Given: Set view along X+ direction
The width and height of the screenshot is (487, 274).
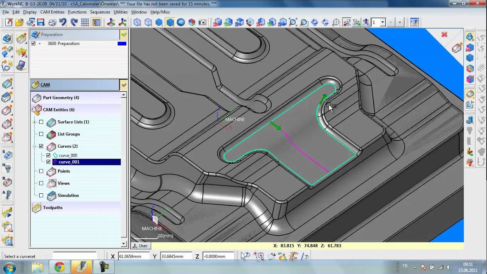Looking at the screenshot, I should pyautogui.click(x=218, y=22).
